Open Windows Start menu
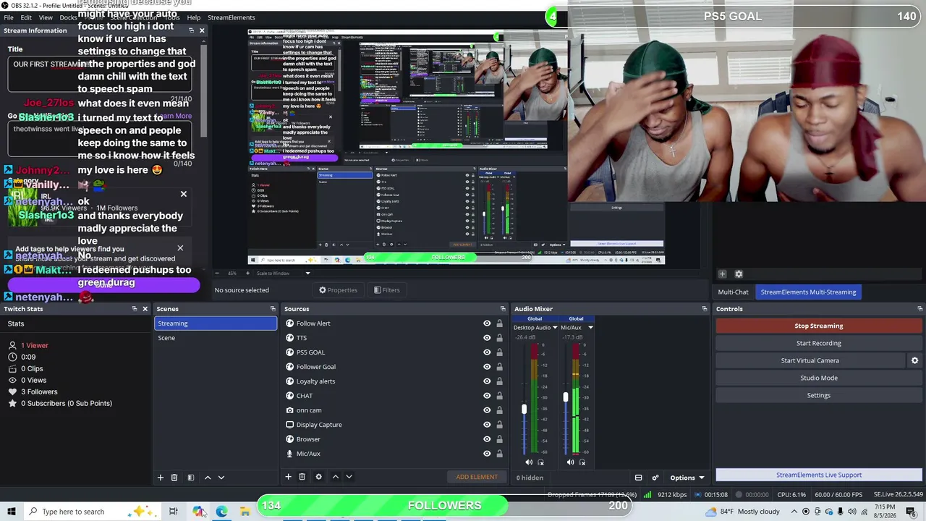The height and width of the screenshot is (521, 926). (x=12, y=512)
